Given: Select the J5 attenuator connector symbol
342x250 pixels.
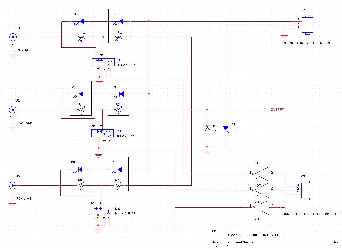Looking at the screenshot, I should click(x=307, y=25).
